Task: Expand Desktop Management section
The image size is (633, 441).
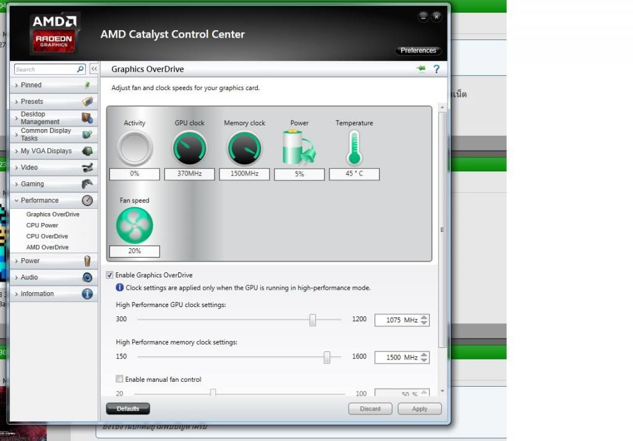Action: pos(16,118)
